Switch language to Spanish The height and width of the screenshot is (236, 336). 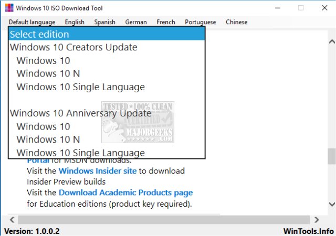104,22
